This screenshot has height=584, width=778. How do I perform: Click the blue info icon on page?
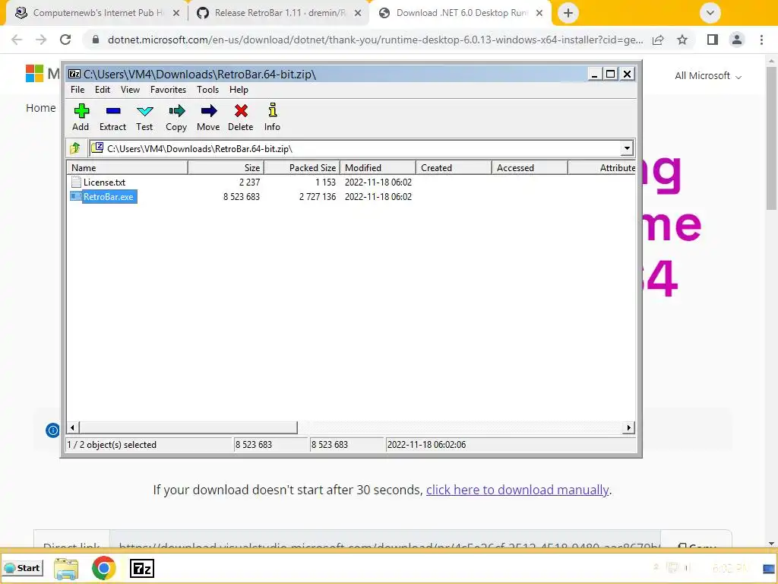click(x=52, y=430)
